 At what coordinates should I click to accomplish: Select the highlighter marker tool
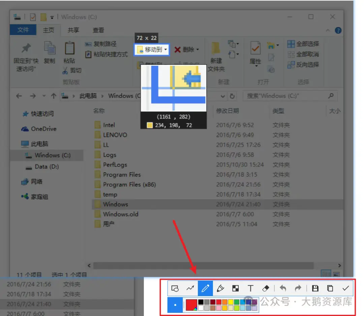[220, 288]
